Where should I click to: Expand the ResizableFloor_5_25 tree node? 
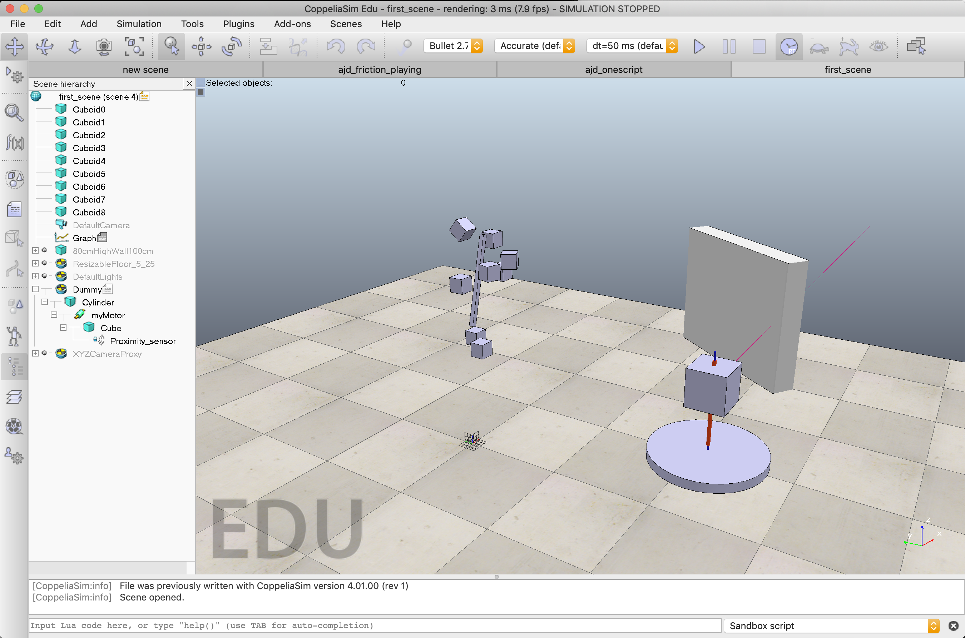(35, 264)
